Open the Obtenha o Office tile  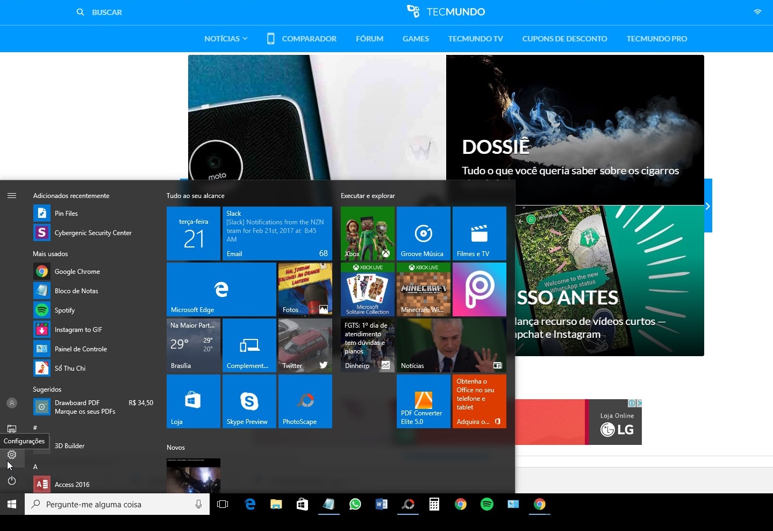point(479,401)
